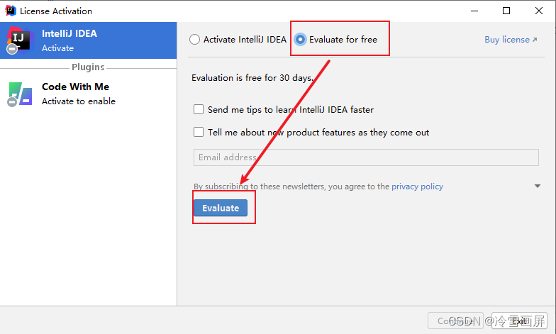556x334 pixels.
Task: Click the License Activation title bar app icon
Action: coord(11,11)
